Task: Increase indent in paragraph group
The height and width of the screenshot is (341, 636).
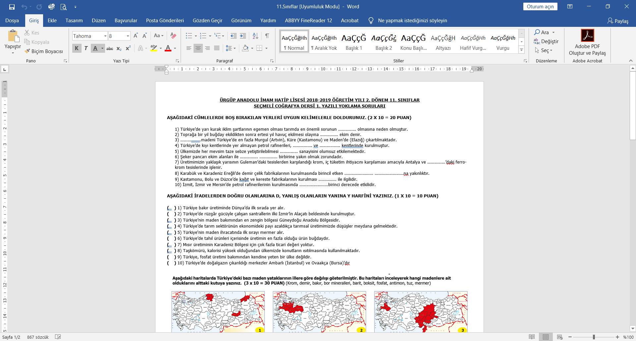Action: pyautogui.click(x=243, y=36)
